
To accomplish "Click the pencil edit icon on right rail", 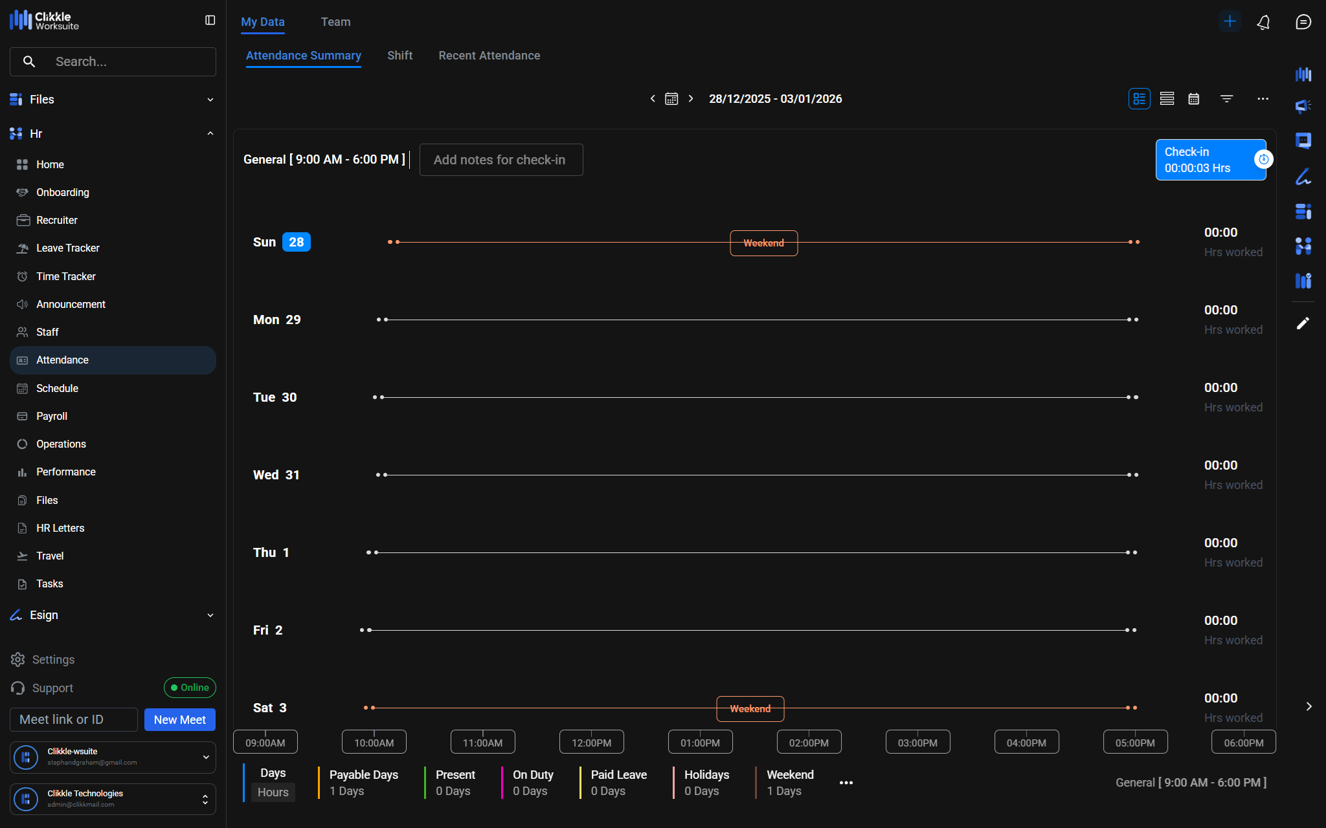I will point(1303,323).
